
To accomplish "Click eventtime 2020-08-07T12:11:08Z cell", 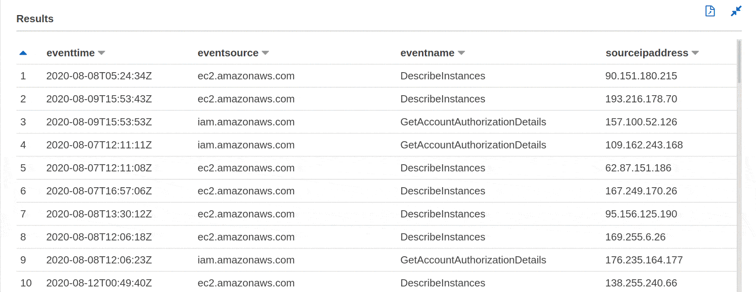I will coord(99,168).
